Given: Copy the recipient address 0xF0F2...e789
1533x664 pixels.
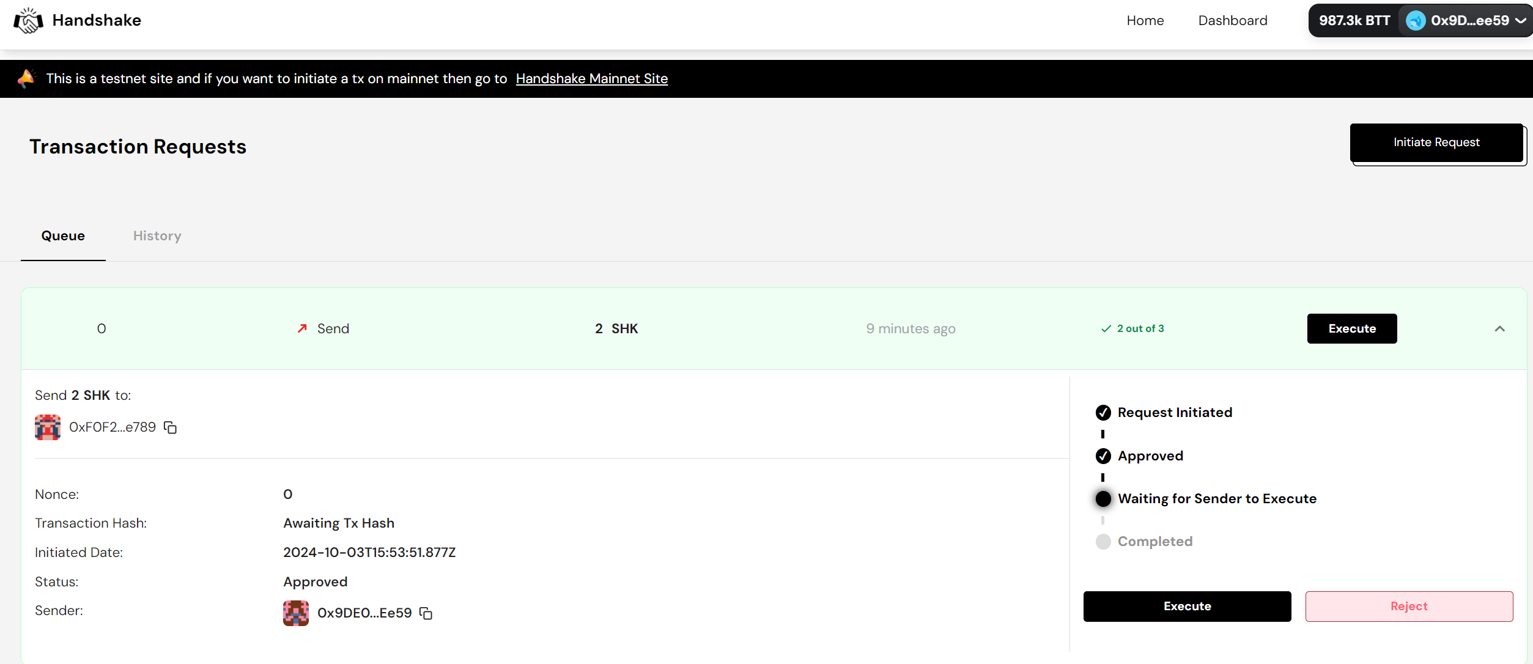Looking at the screenshot, I should 171,428.
